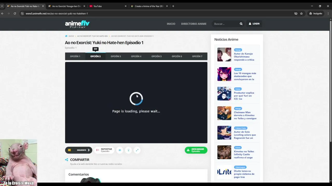Open DLsite lanza su propio sistema news
332x186 pixels.
click(244, 174)
